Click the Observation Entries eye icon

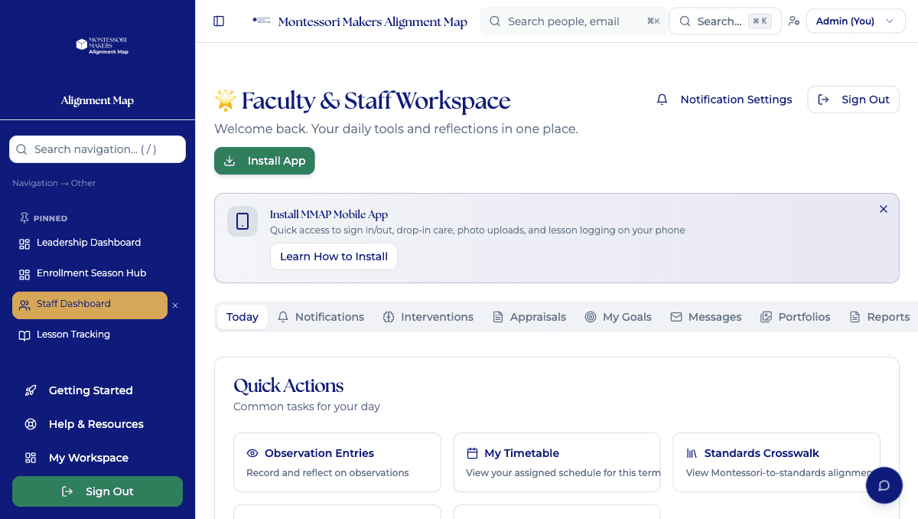(x=251, y=452)
